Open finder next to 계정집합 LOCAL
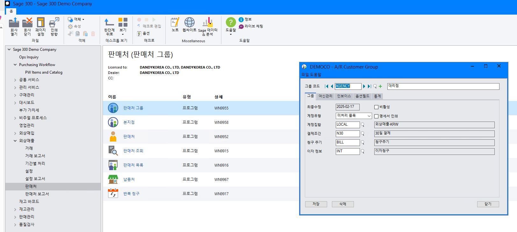This screenshot has height=232, width=517. (x=363, y=125)
